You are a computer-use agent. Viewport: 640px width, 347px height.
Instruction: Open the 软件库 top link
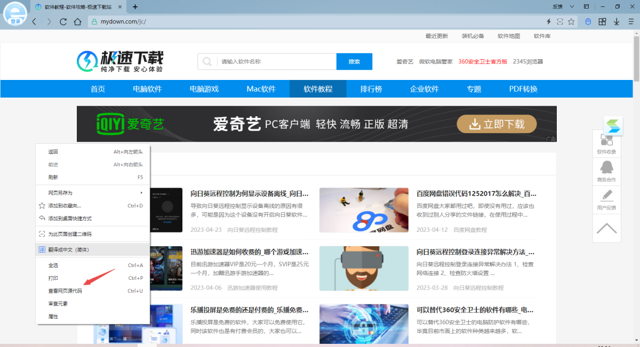542,36
